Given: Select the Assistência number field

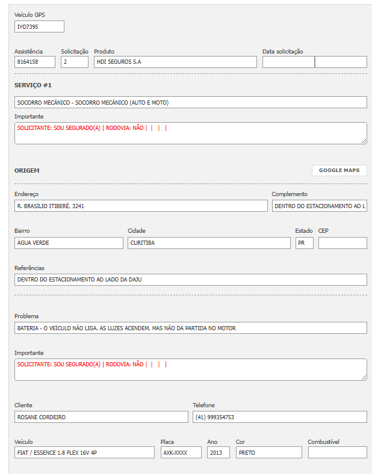Looking at the screenshot, I should (35, 62).
